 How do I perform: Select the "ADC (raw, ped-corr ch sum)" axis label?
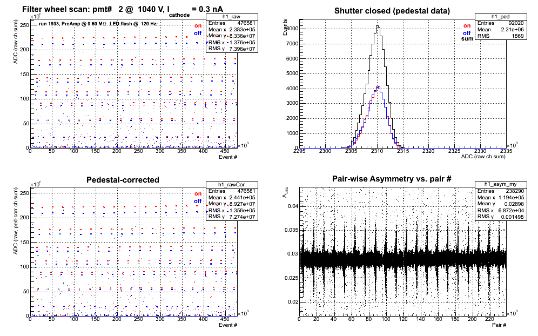tap(16, 221)
